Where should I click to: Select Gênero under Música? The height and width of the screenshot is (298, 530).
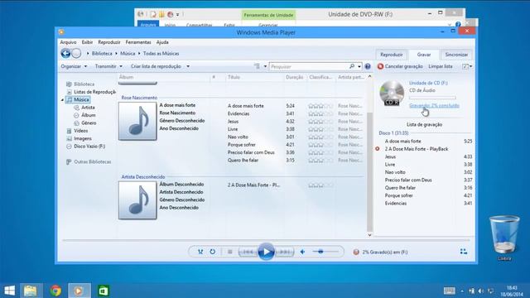click(x=89, y=123)
